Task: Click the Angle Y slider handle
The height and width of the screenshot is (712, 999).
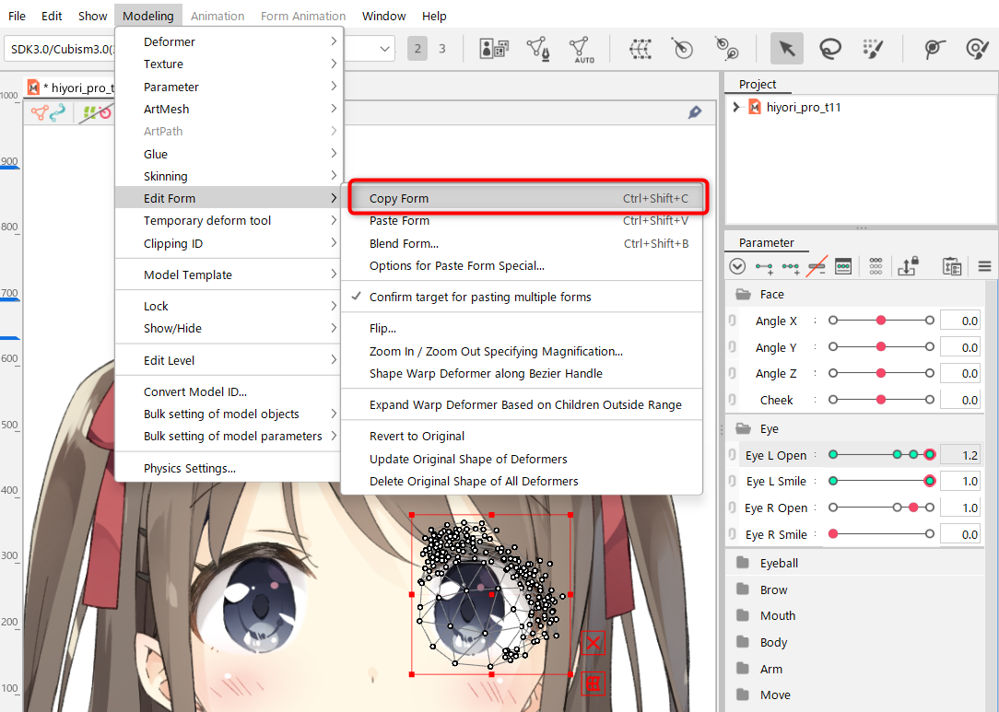Action: (881, 347)
